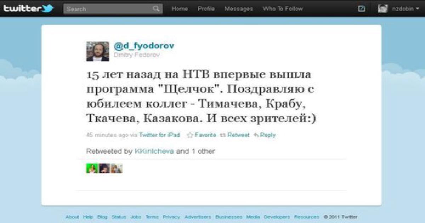Follow the Twitter for iPad link
The width and height of the screenshot is (425, 223).
pyautogui.click(x=159, y=135)
